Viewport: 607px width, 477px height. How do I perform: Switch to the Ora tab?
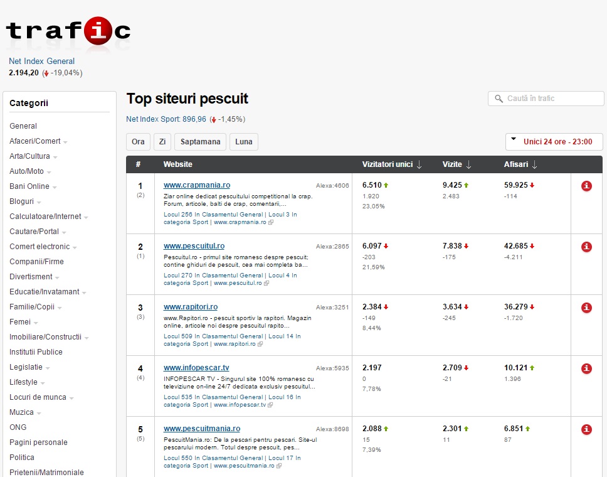(x=138, y=142)
